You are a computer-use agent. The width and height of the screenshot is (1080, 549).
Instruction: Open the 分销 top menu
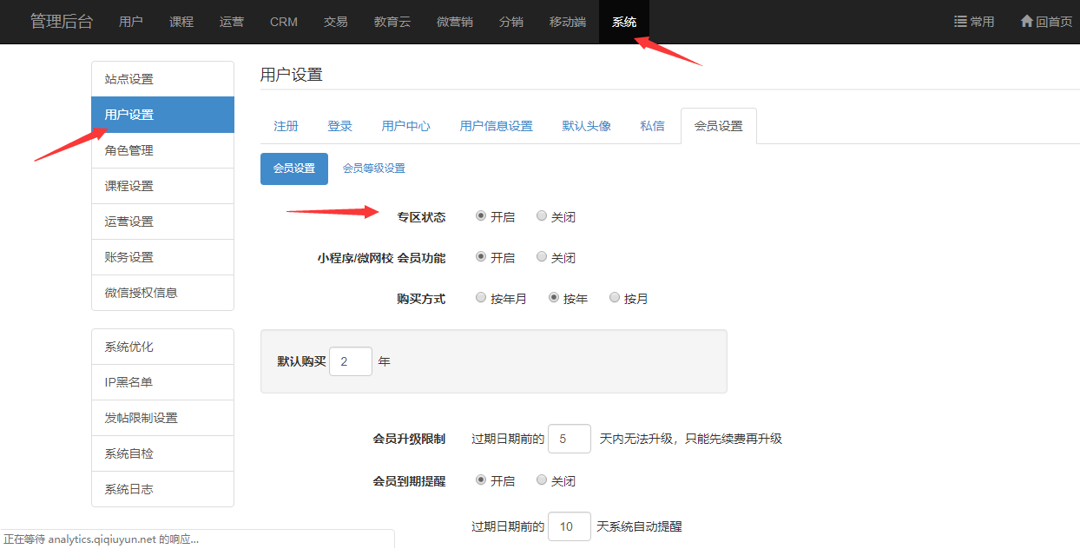click(x=511, y=22)
